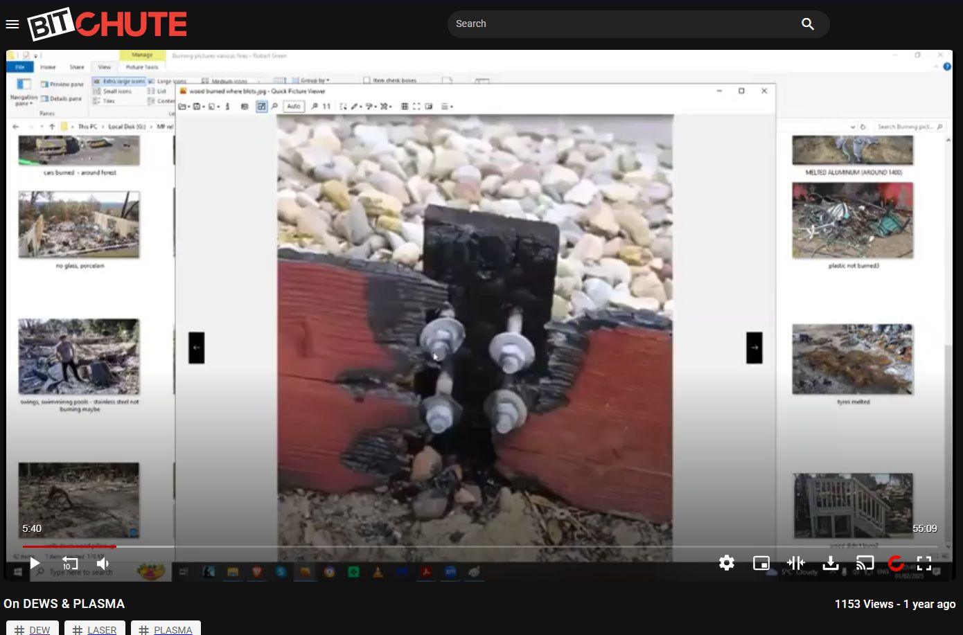963x635 pixels.
Task: Download the video
Action: (x=831, y=563)
